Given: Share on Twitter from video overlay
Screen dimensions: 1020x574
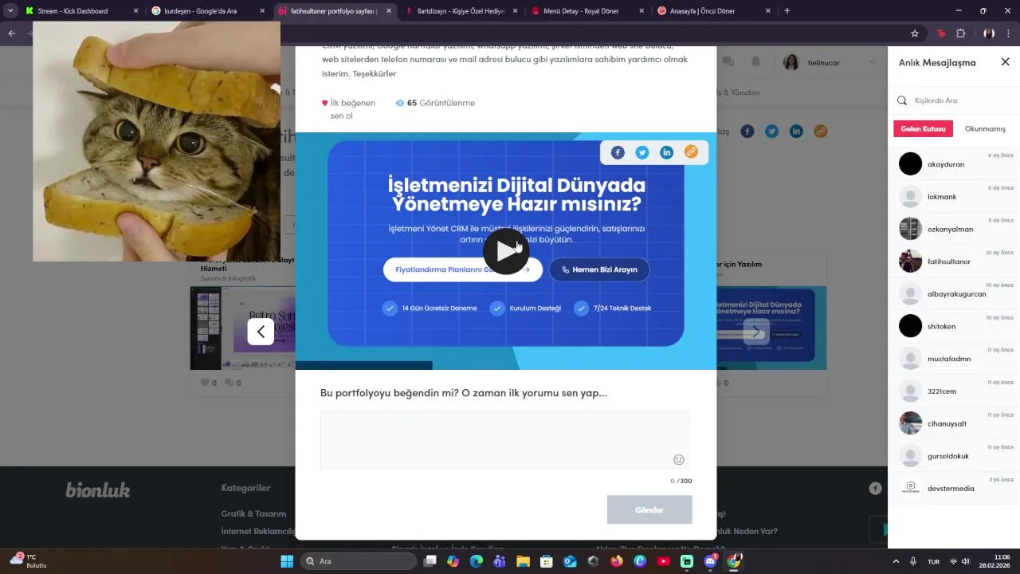Looking at the screenshot, I should (642, 152).
